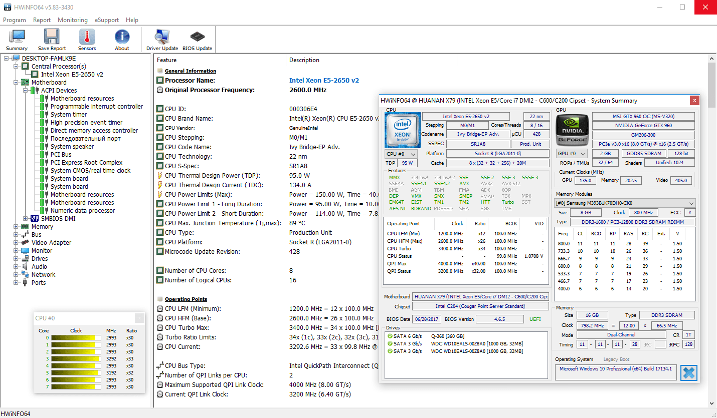Select the Monitor tree node

coord(42,251)
